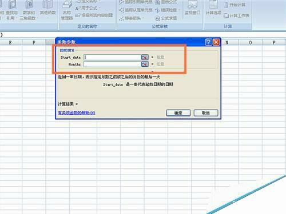Collapse dialog via Months range selector icon
Screen dimensions: 286x214
(x=145, y=64)
